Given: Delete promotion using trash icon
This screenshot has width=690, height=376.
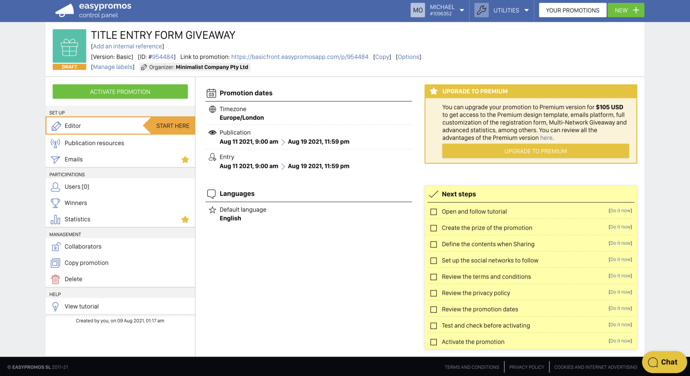Looking at the screenshot, I should tap(55, 279).
